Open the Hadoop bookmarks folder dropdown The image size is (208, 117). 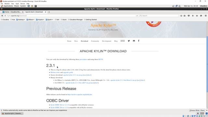20,19
